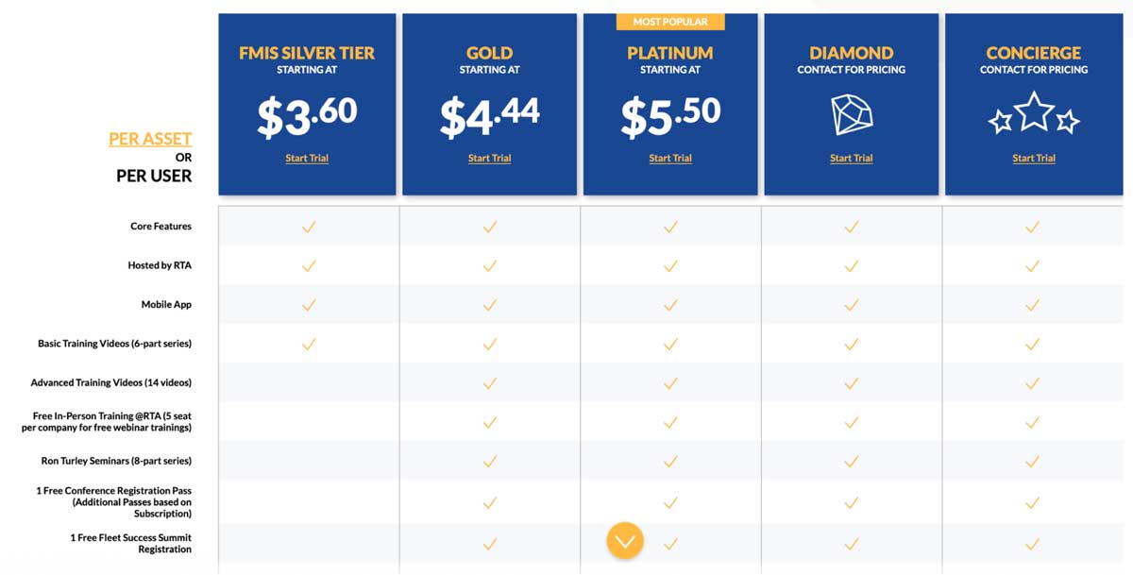The height and width of the screenshot is (575, 1133).
Task: Select the PER ASSET pricing option
Action: click(149, 138)
